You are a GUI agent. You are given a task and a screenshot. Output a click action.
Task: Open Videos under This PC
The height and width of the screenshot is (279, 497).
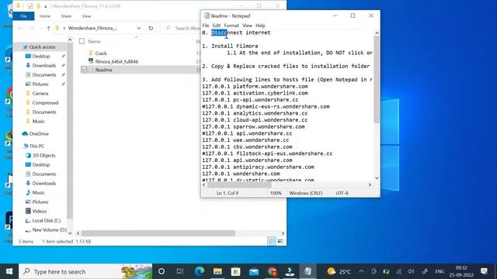point(39,211)
